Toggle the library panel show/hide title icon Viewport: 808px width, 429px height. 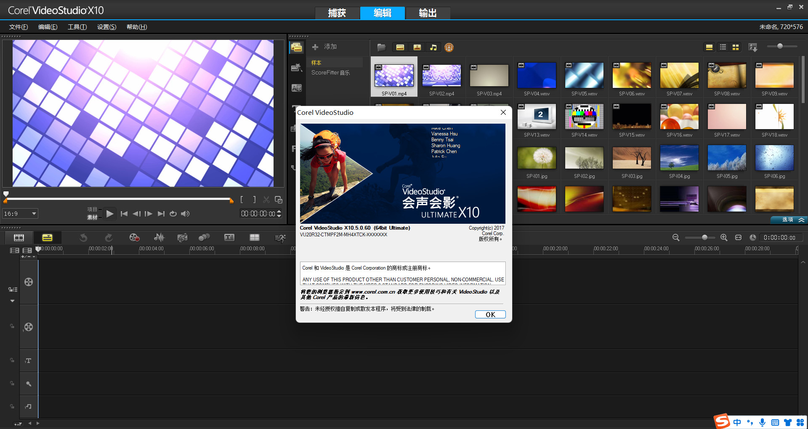(x=709, y=47)
